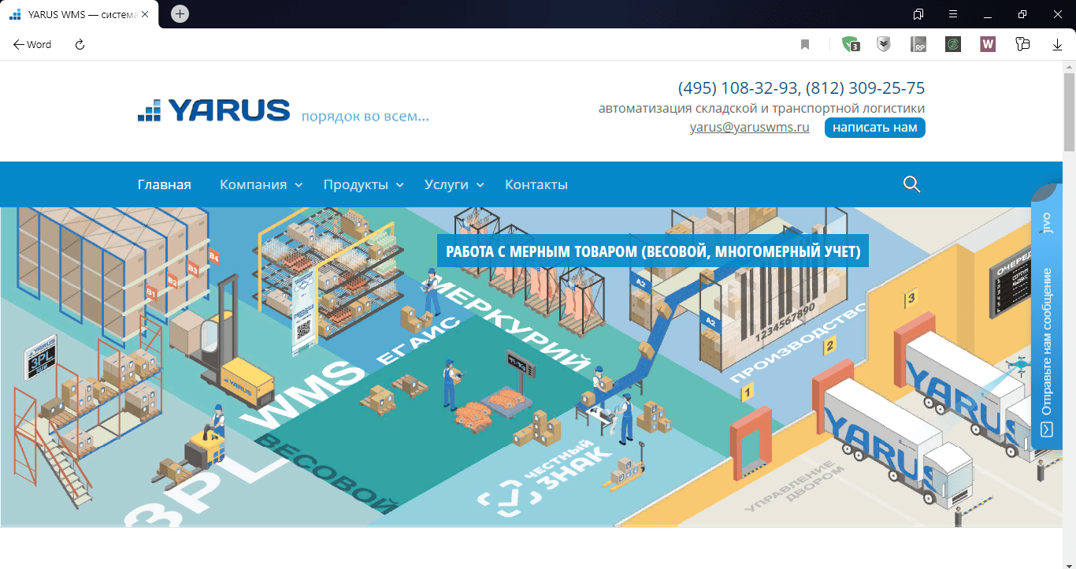Image resolution: width=1076 pixels, height=569 pixels.
Task: Open the Контакты menu item
Action: click(536, 184)
